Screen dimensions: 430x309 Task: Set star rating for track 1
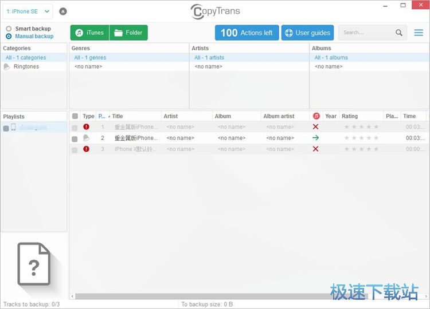tap(361, 126)
